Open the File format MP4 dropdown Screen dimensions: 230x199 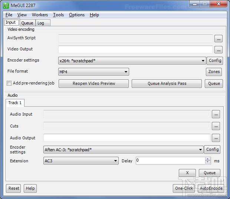(x=93, y=72)
